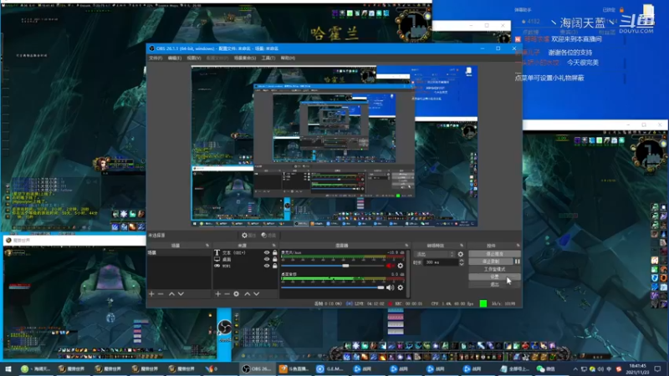Pop out the Controls dock panel

(518, 246)
